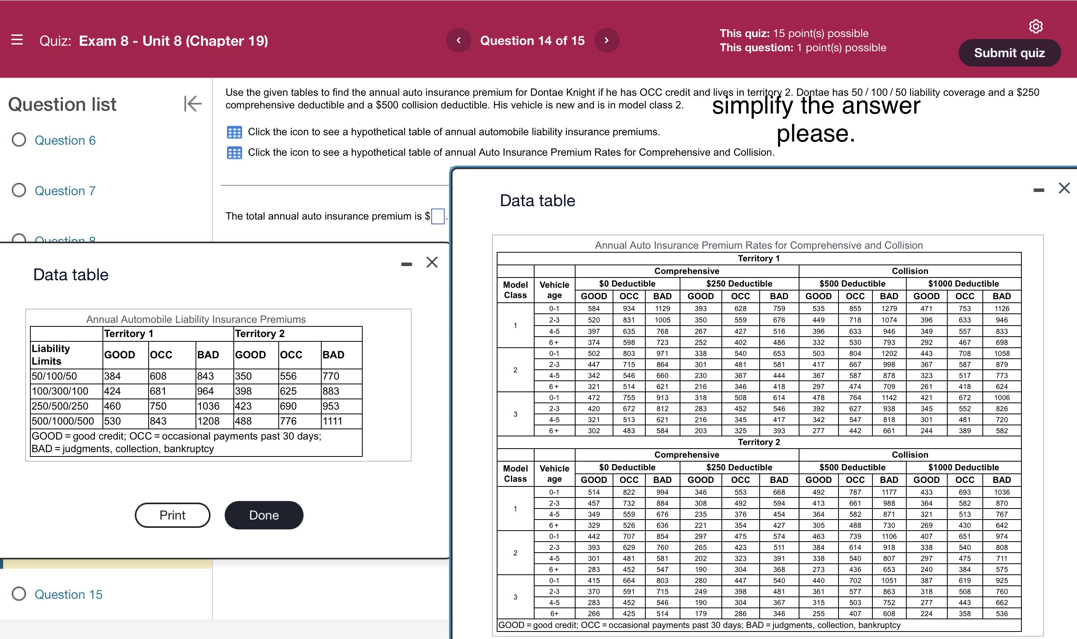The image size is (1077, 639).
Task: Click the Done button
Action: [x=264, y=515]
